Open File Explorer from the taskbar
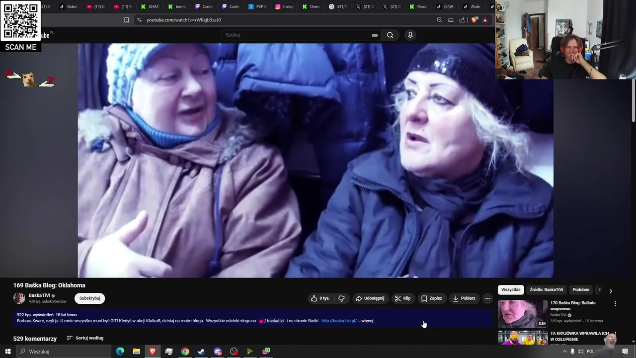 click(136, 352)
